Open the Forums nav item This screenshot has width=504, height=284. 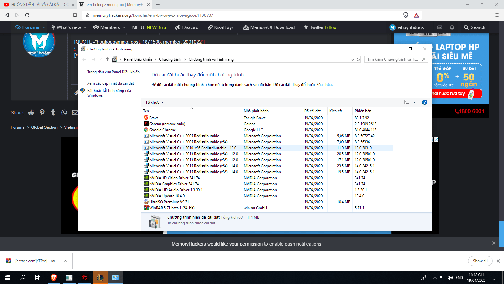tap(27, 27)
